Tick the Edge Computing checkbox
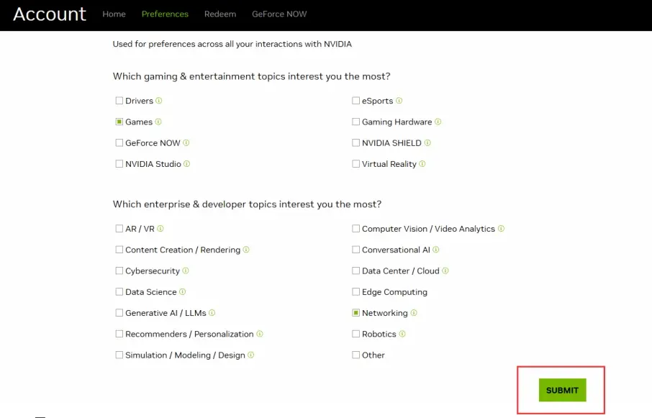This screenshot has width=652, height=418. pos(356,291)
